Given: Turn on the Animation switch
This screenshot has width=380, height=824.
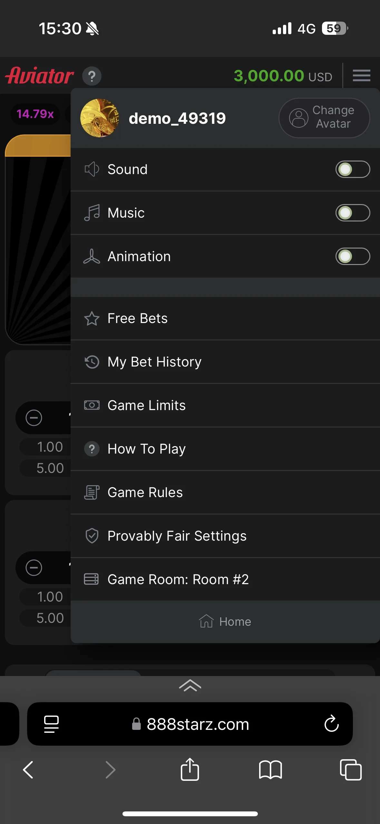Looking at the screenshot, I should (x=353, y=256).
